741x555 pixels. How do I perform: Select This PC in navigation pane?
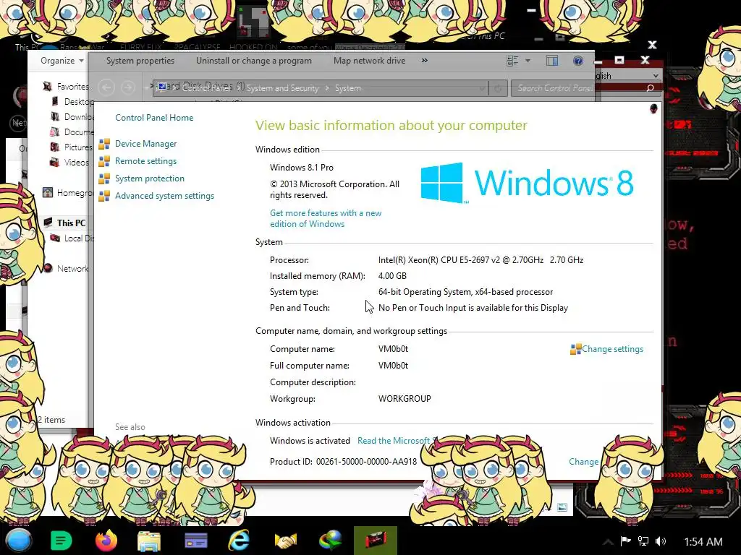(72, 223)
